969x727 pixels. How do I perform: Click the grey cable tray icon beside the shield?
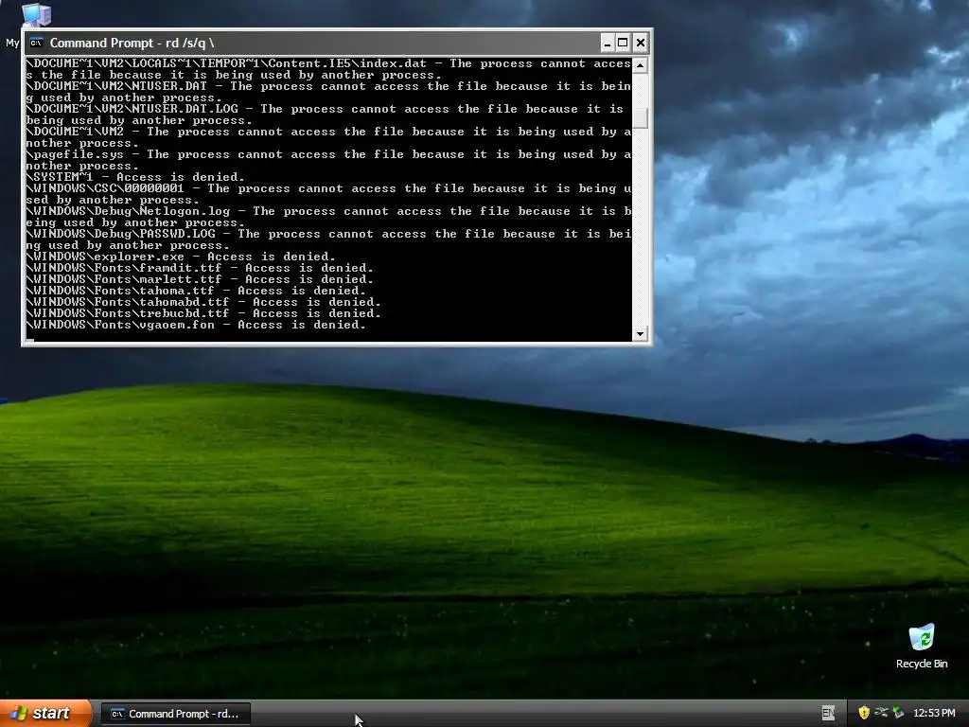click(x=881, y=713)
